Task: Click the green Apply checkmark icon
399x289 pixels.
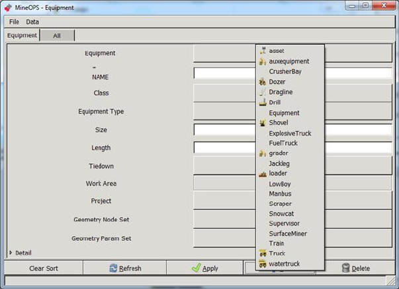Action: pyautogui.click(x=197, y=267)
